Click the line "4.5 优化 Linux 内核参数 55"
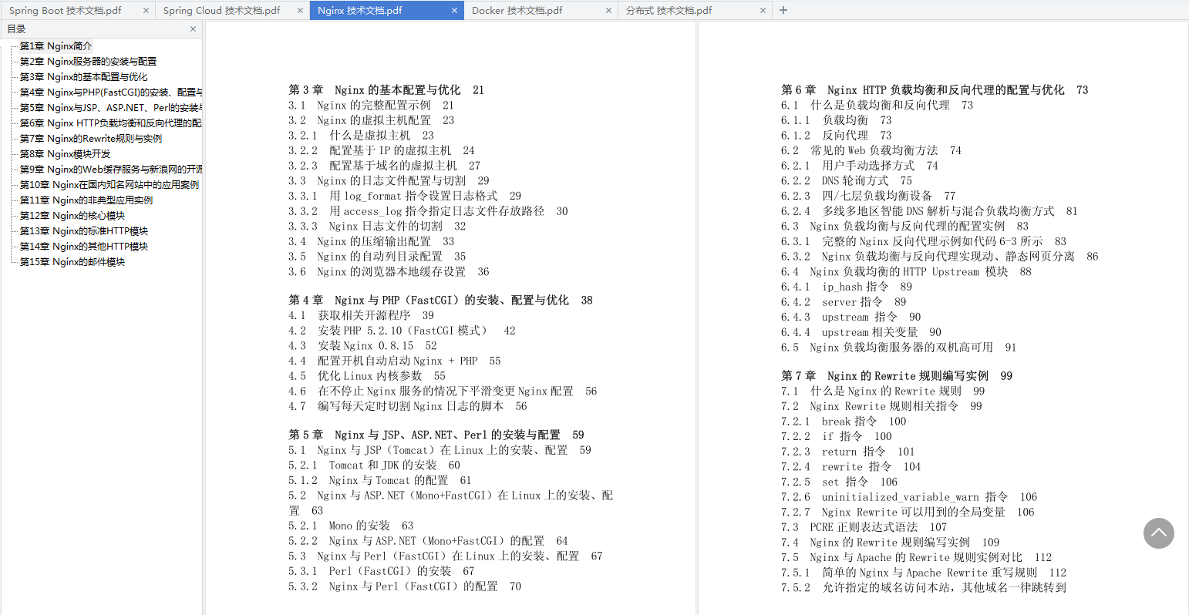 (367, 376)
